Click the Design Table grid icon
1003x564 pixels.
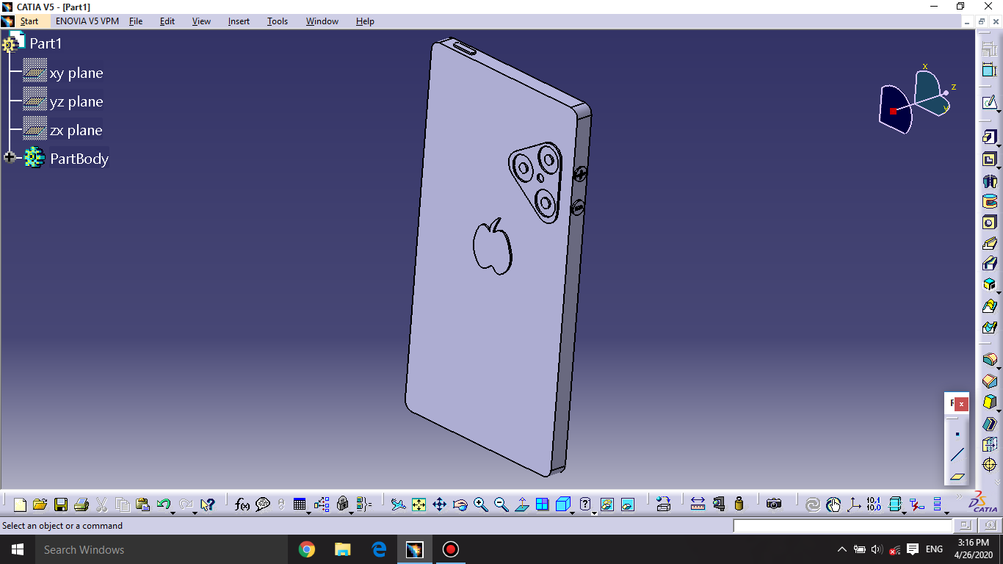pos(300,505)
